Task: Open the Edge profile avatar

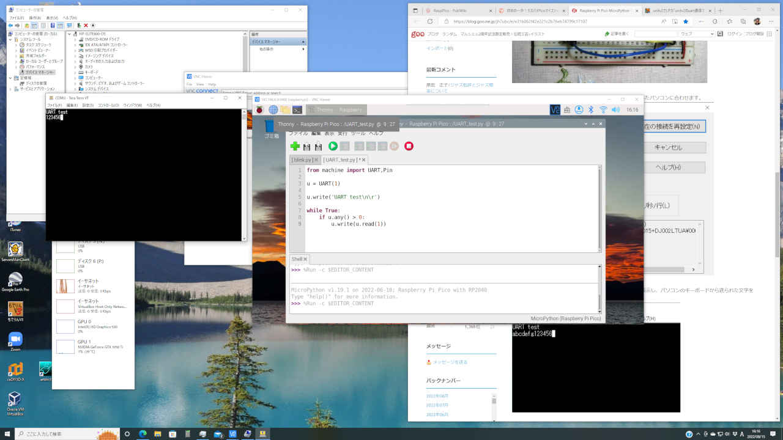Action: pos(757,21)
